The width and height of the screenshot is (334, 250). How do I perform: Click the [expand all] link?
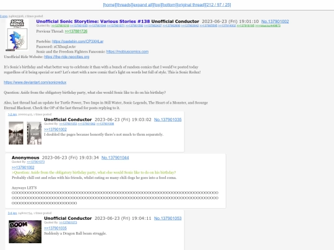(142, 5)
